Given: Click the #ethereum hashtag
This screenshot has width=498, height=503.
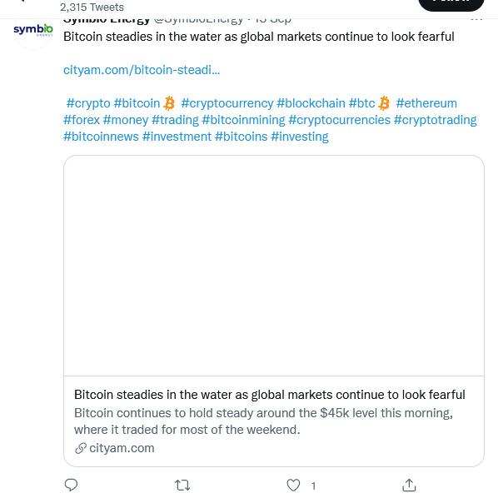Looking at the screenshot, I should point(426,103).
